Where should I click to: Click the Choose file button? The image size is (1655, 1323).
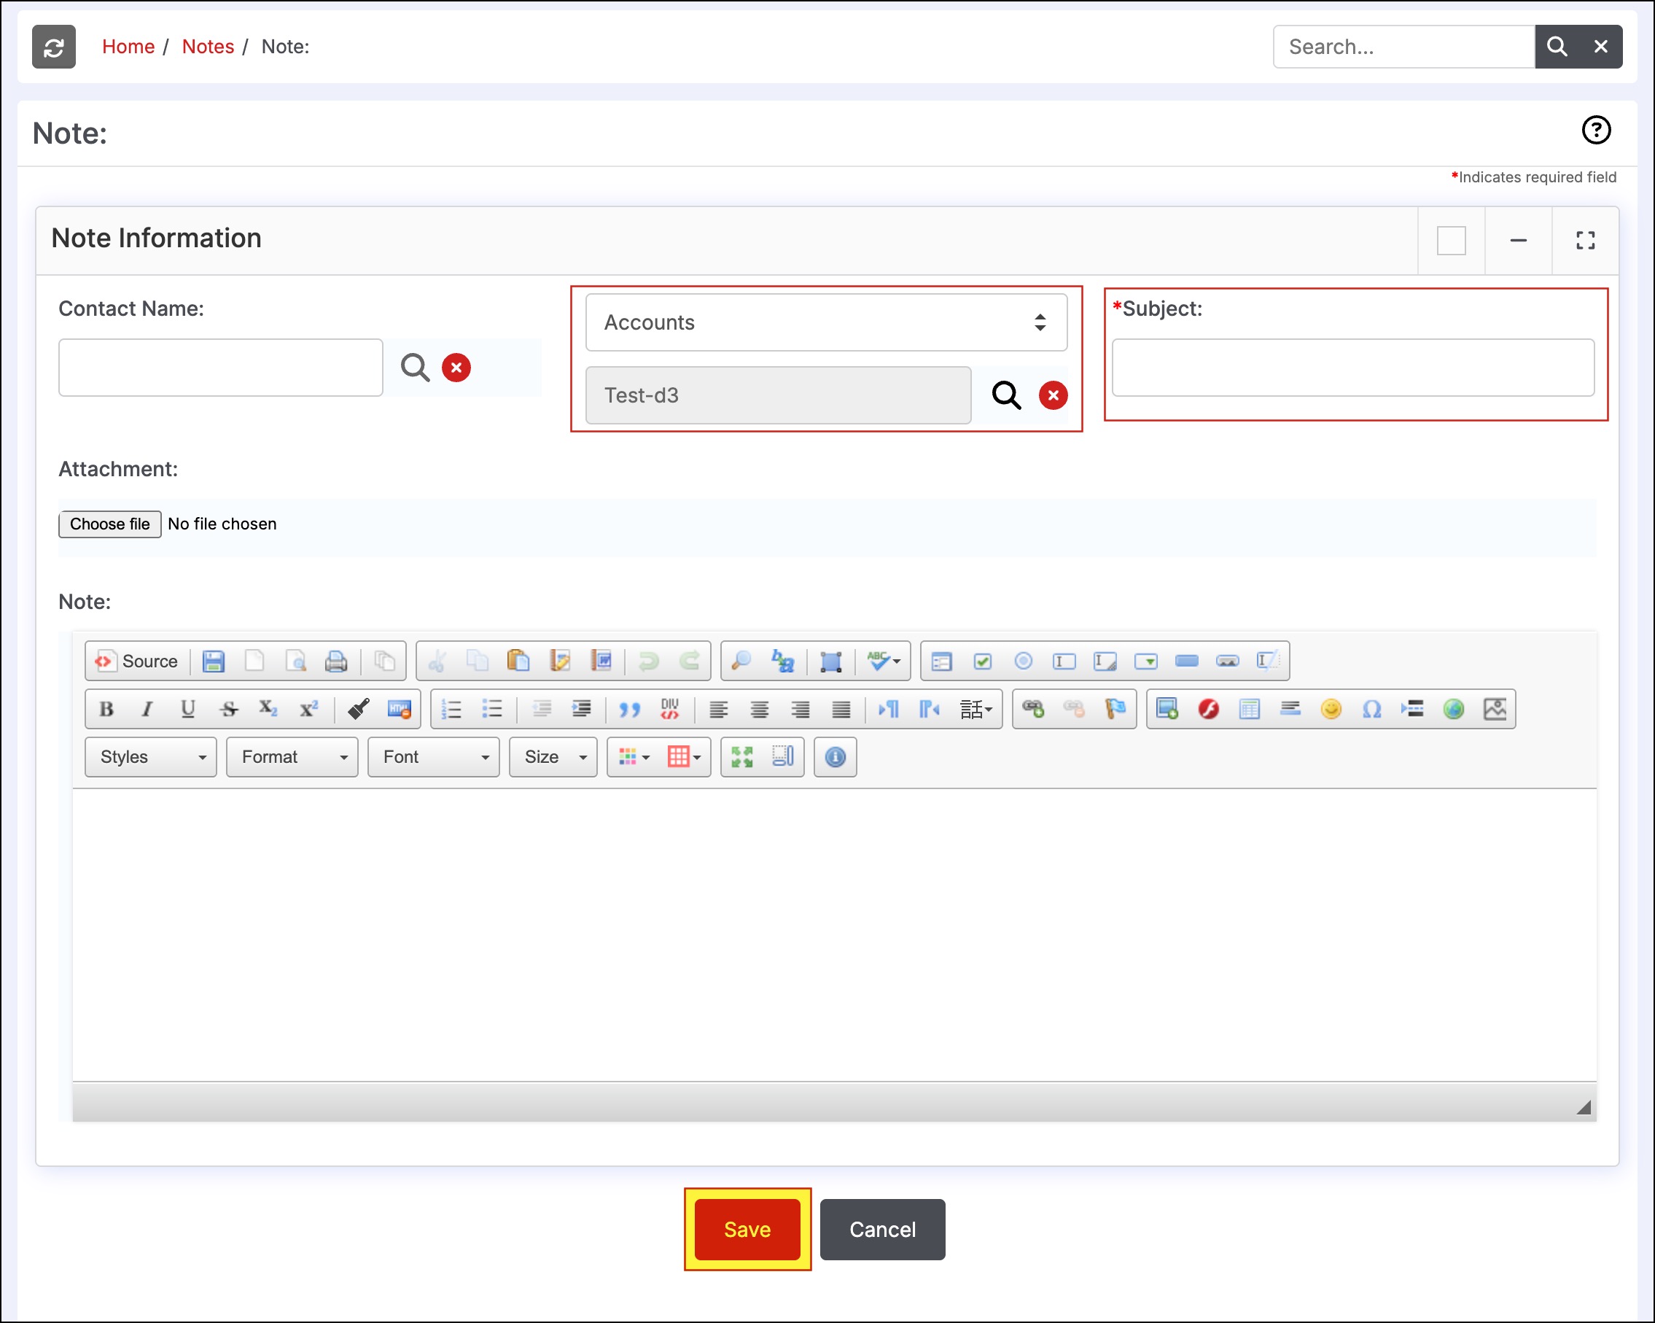110,524
